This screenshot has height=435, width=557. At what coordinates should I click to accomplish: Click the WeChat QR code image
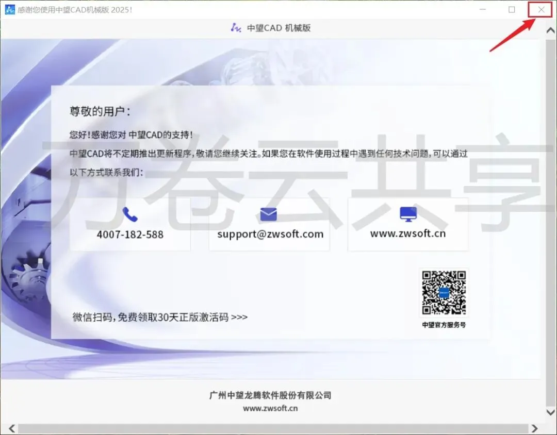click(444, 293)
